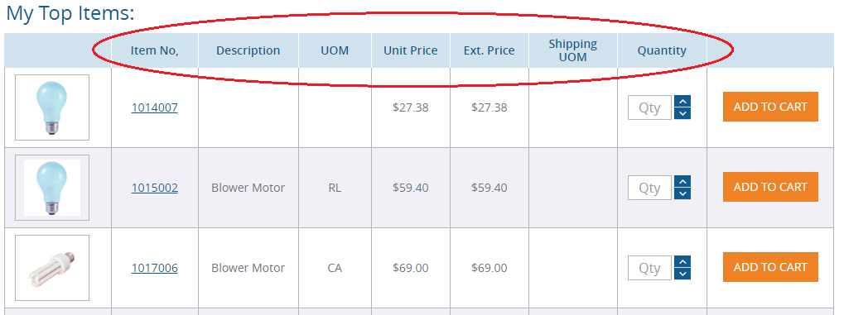Open item number 1014007 link
The image size is (844, 315).
click(155, 107)
